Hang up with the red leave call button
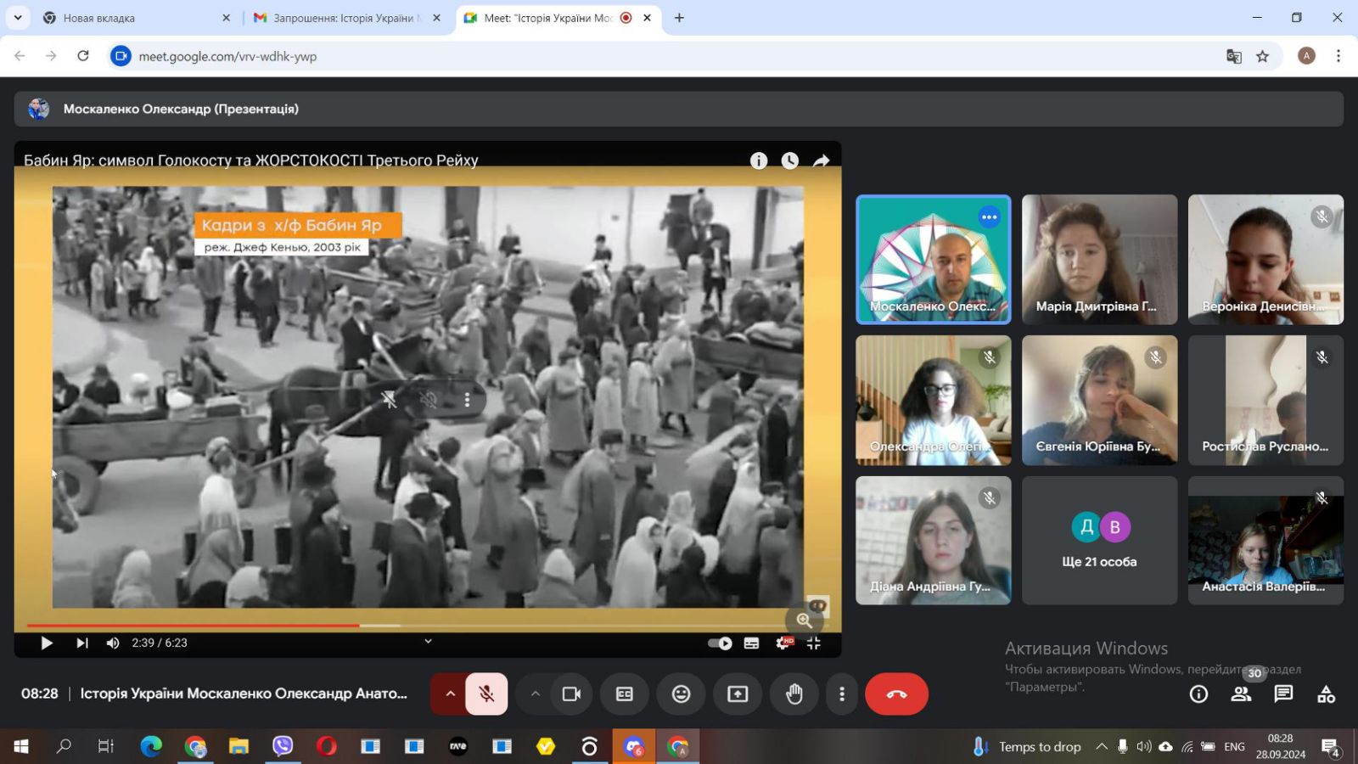This screenshot has height=764, width=1358. click(896, 694)
